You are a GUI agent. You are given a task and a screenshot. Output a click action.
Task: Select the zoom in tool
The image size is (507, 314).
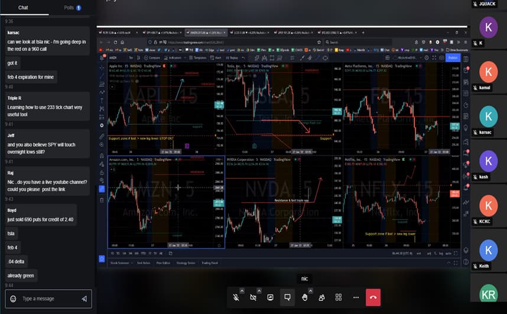click(102, 145)
